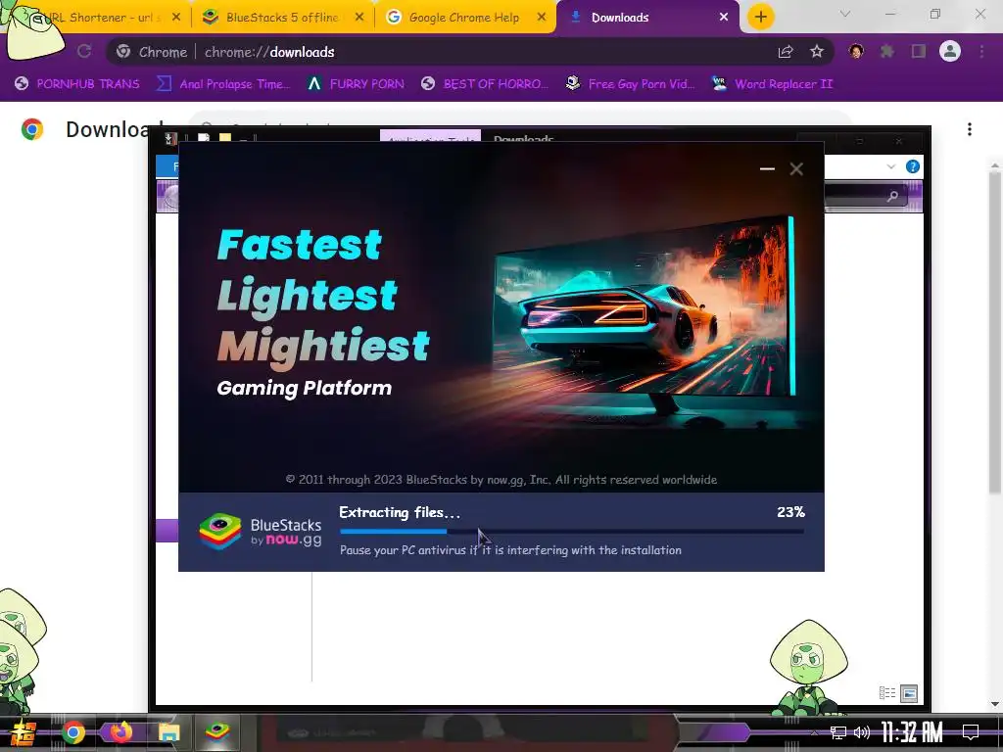Open File Explorer from the taskbar
Viewport: 1003px width, 752px height.
click(169, 732)
